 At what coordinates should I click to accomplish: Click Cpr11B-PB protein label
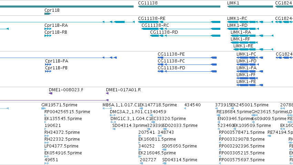[x=56, y=68]
